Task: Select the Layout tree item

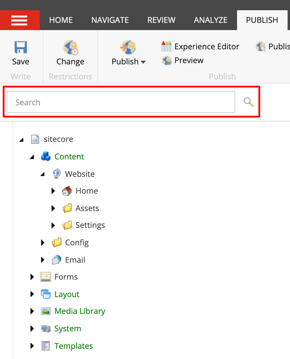Action: [67, 294]
